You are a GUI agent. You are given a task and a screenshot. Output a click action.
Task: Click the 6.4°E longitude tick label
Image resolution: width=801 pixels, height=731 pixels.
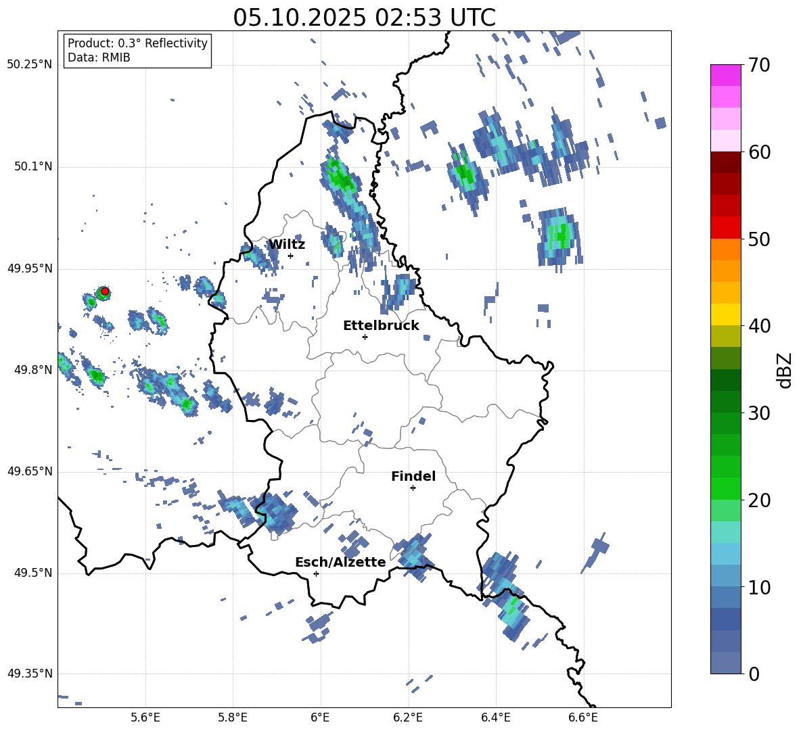click(496, 717)
